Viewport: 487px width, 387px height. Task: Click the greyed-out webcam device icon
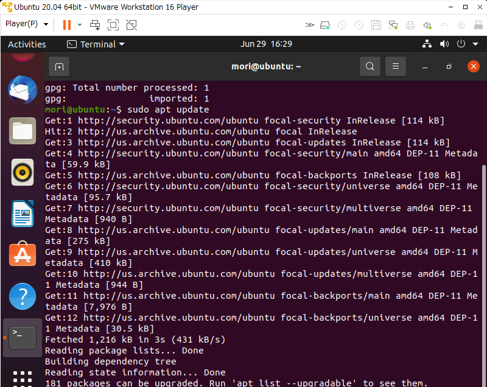[x=461, y=25]
